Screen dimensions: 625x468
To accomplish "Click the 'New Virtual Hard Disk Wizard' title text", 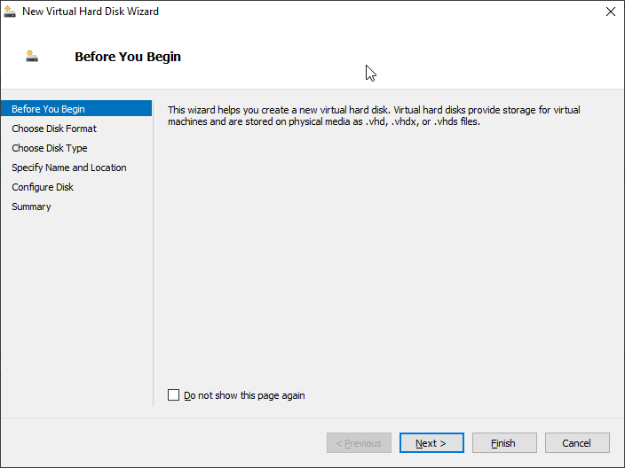I will pyautogui.click(x=91, y=12).
